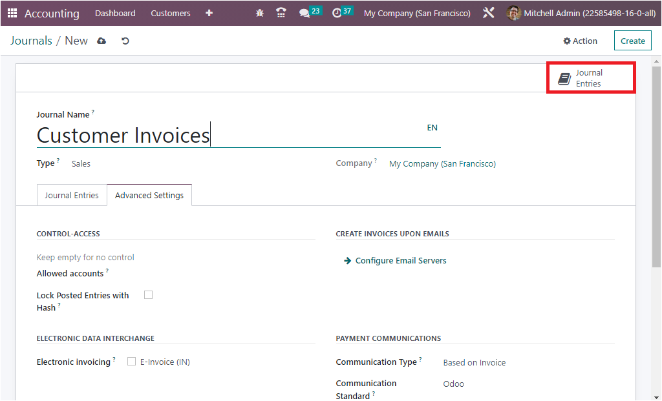Open the Customers menu

pos(171,13)
